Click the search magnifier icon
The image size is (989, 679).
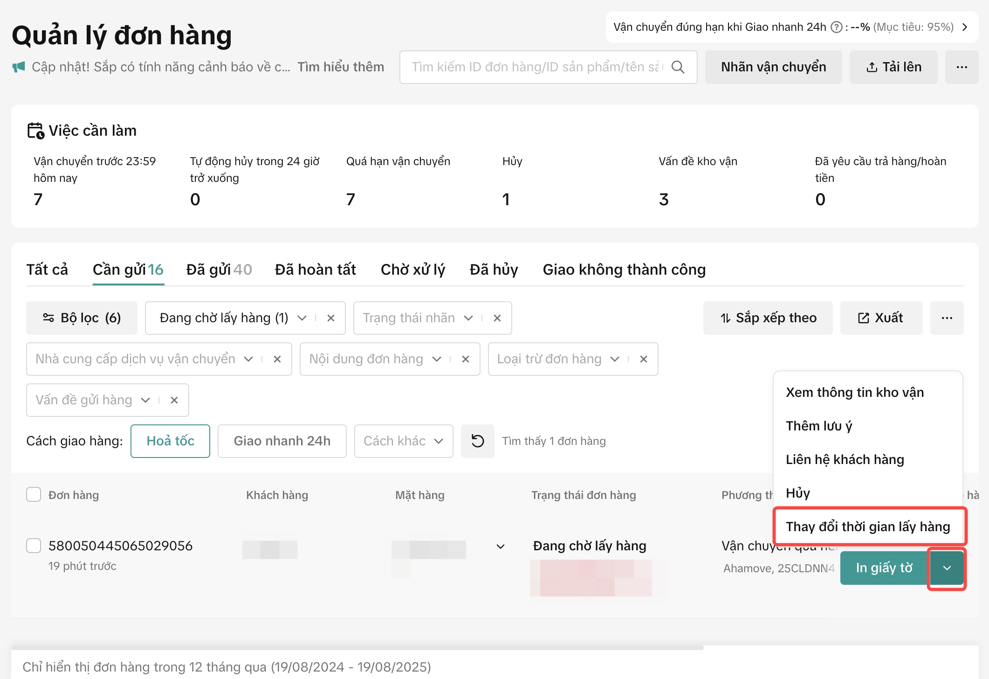tap(678, 67)
